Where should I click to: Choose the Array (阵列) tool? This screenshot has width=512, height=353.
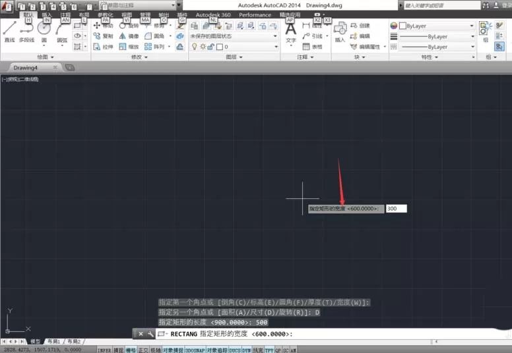154,47
